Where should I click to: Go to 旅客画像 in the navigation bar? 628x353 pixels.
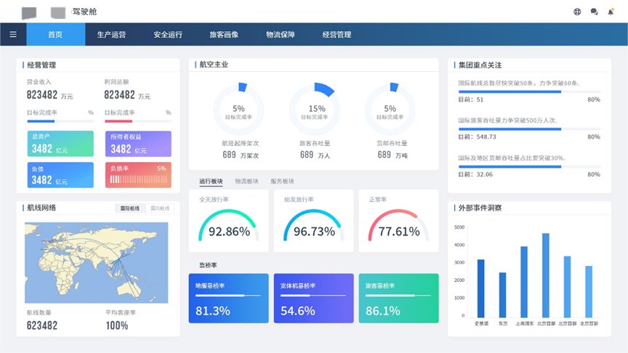pos(224,34)
